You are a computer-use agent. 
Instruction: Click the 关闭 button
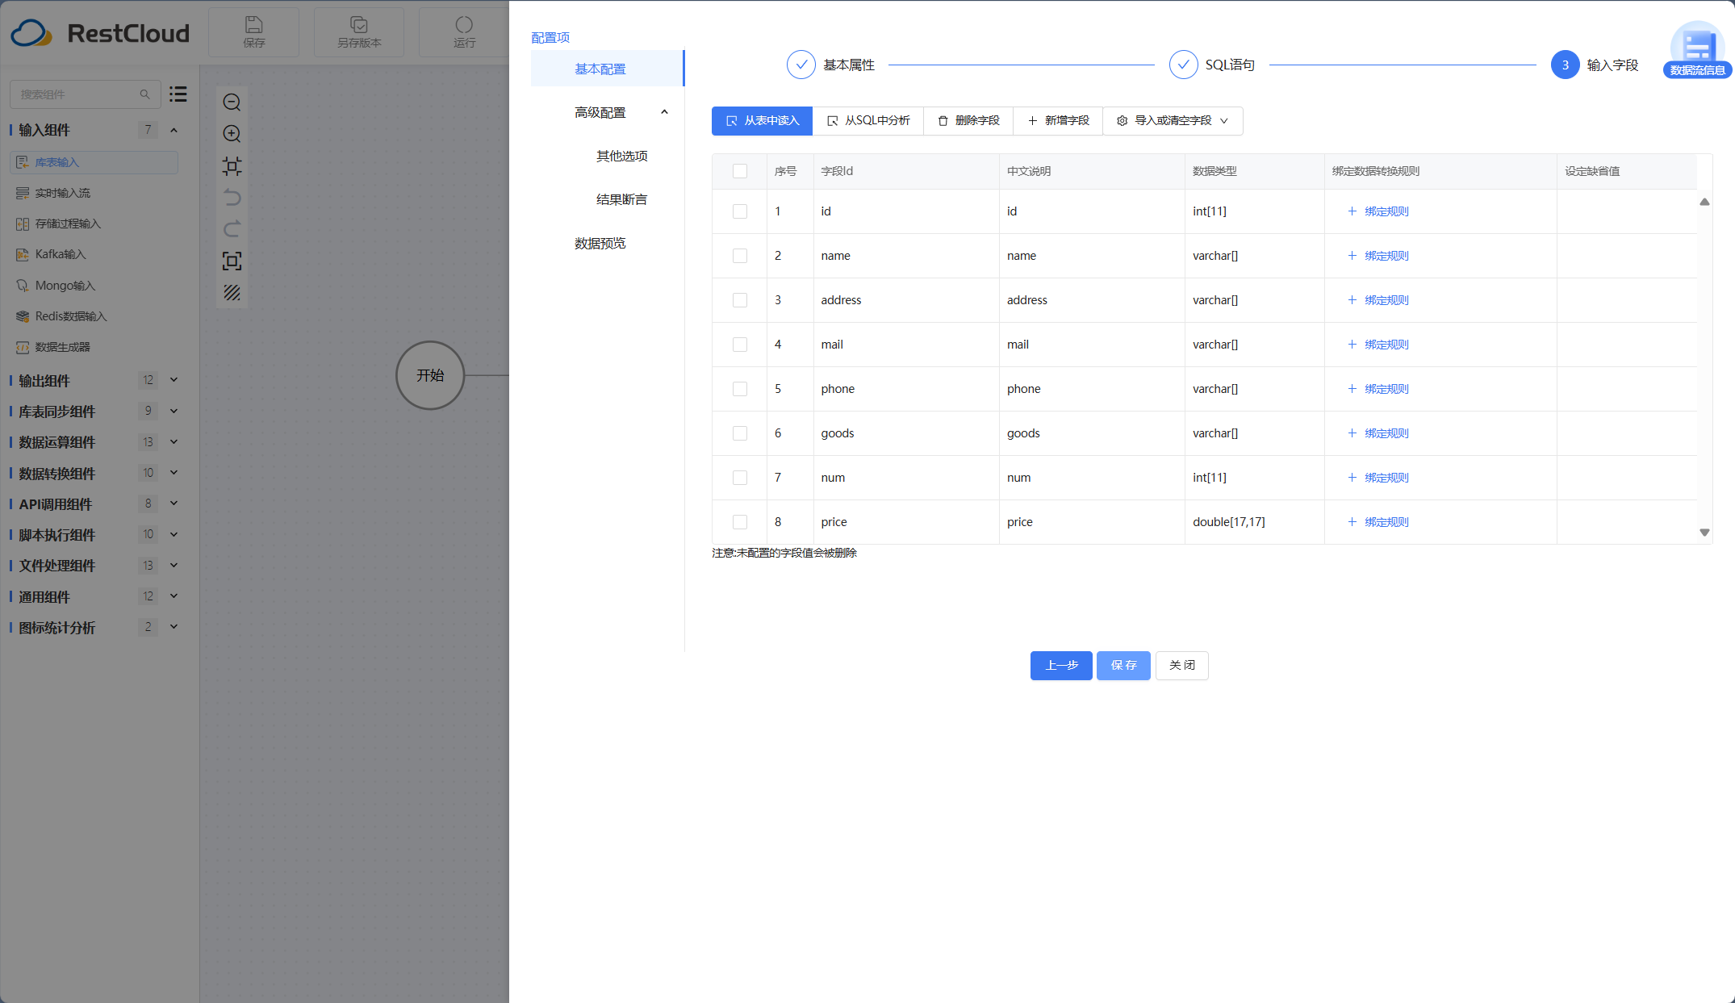click(1181, 666)
